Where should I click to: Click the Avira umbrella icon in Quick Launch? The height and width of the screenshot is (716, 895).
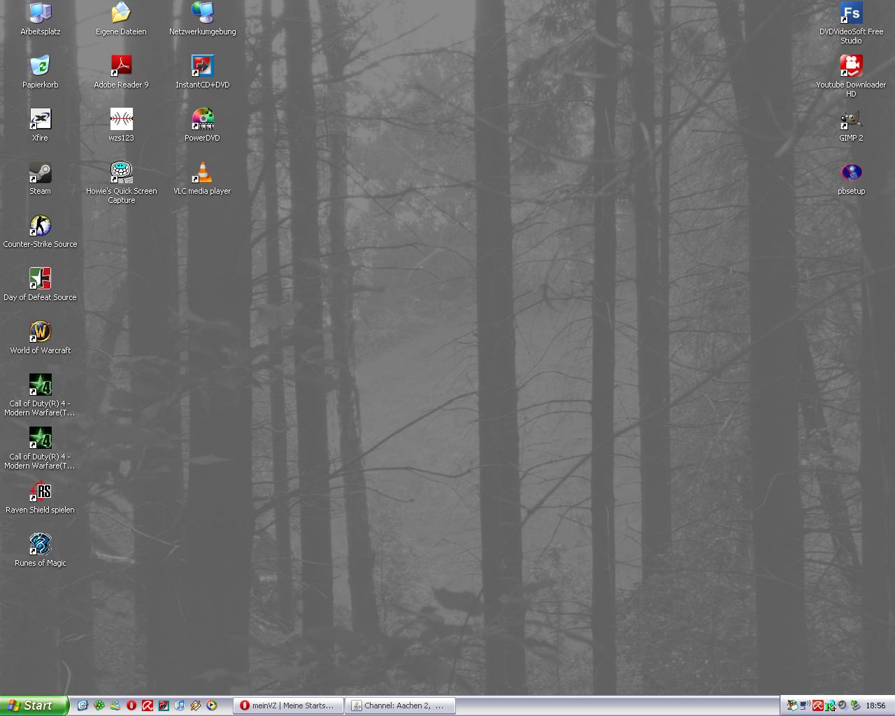[x=148, y=706]
